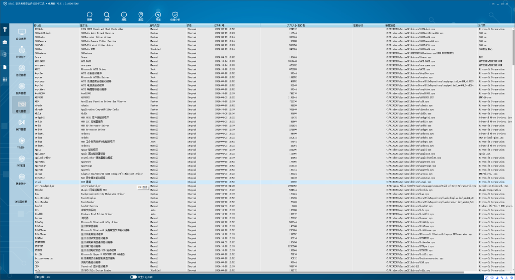Click the Refresh (刷新) toolbar icon
The height and width of the screenshot is (280, 515).
pyautogui.click(x=90, y=16)
